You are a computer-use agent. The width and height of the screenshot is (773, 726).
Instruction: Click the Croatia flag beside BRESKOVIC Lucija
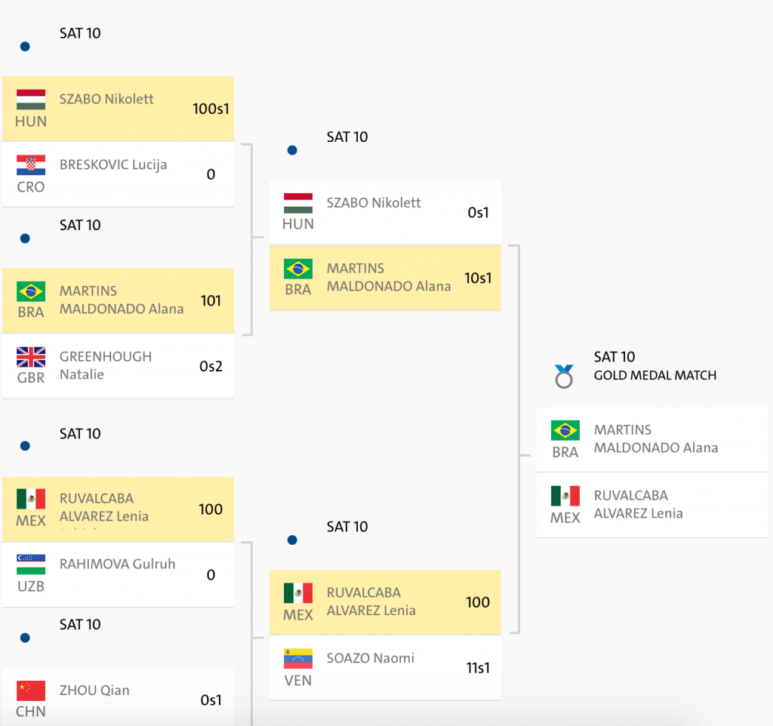(31, 165)
